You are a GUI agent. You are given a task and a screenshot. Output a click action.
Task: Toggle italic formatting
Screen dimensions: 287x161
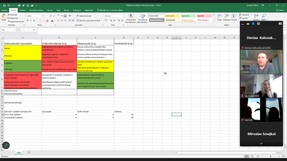(x=31, y=20)
